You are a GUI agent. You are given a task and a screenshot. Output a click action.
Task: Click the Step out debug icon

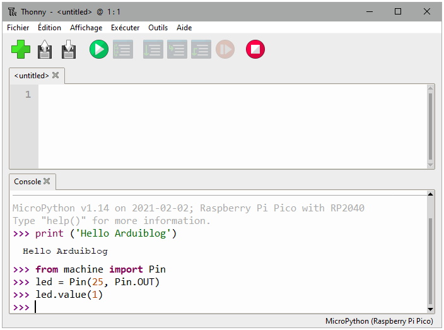[x=201, y=49]
